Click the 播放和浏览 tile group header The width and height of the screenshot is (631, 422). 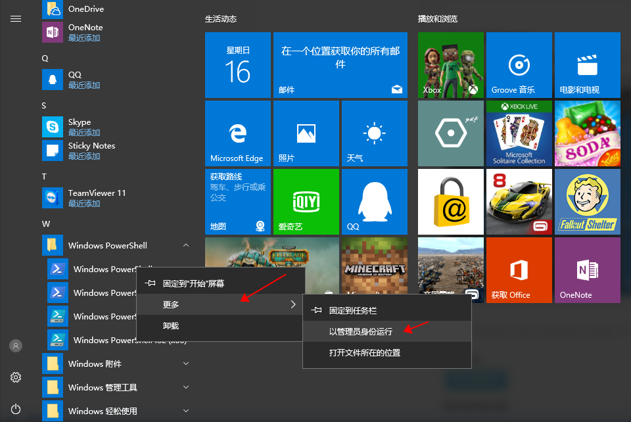(438, 19)
